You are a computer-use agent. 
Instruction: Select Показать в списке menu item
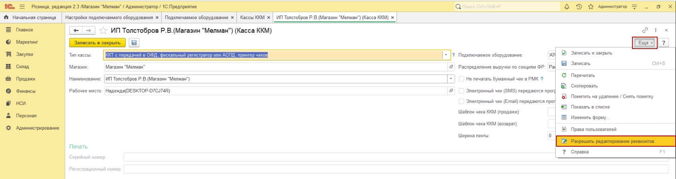615,107
